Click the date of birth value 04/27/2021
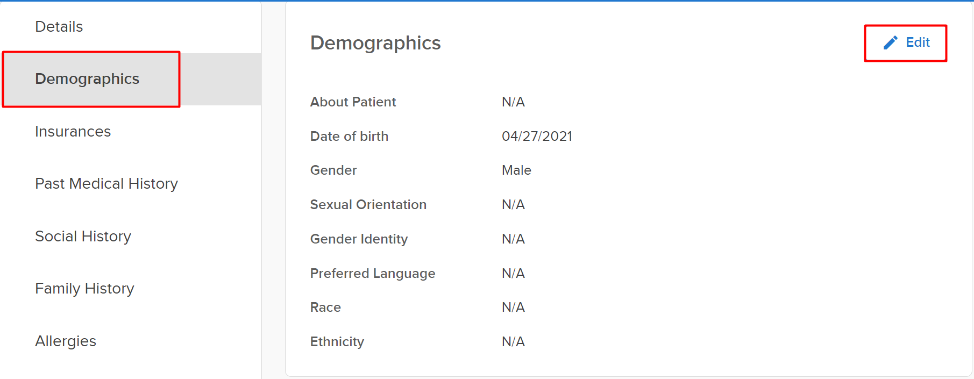The width and height of the screenshot is (974, 379). 537,137
